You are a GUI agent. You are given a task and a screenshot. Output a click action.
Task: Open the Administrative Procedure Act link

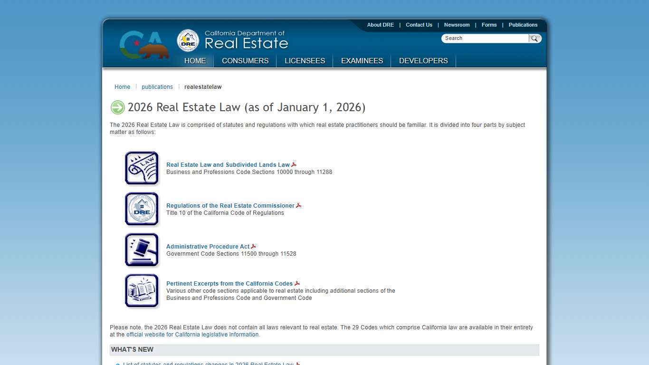pos(208,246)
